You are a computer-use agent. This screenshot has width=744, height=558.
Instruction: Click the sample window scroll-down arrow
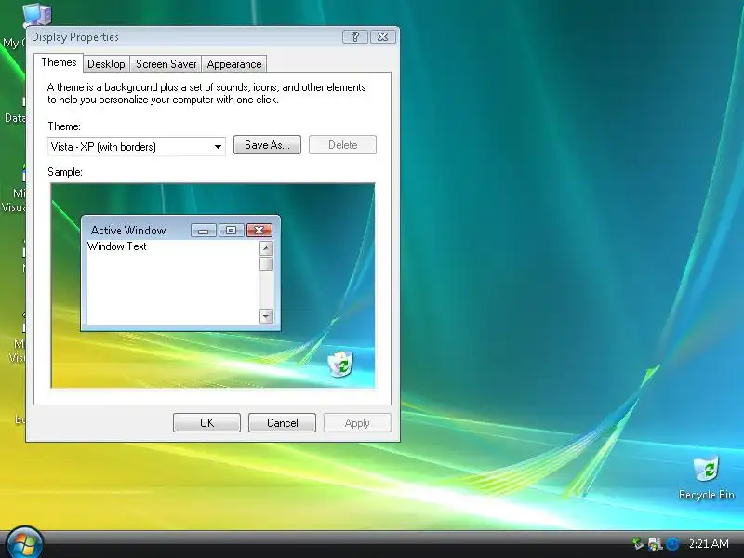pyautogui.click(x=267, y=316)
